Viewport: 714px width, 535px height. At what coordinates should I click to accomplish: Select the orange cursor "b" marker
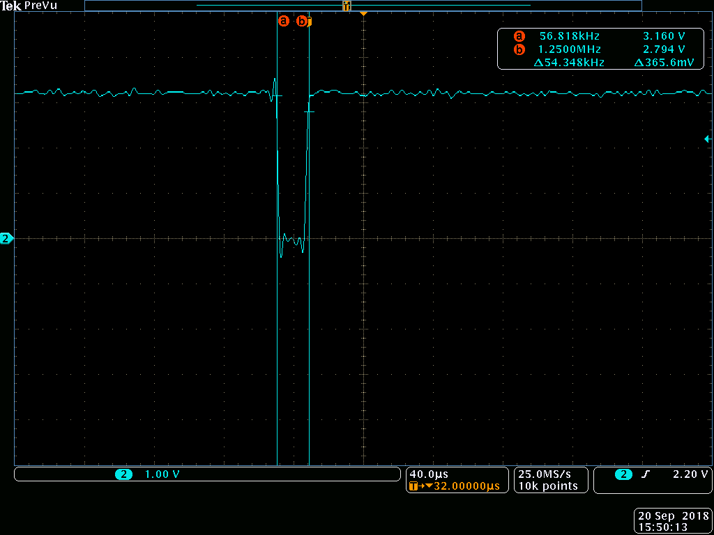[301, 21]
